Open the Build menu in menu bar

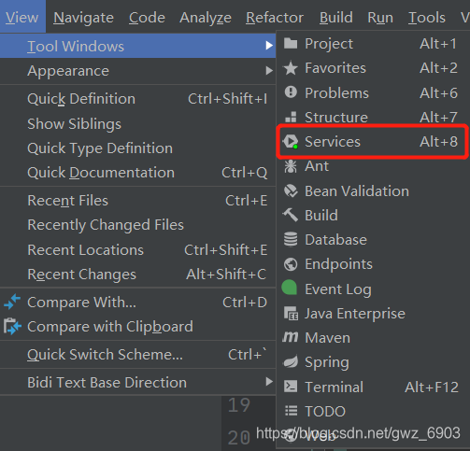click(336, 18)
